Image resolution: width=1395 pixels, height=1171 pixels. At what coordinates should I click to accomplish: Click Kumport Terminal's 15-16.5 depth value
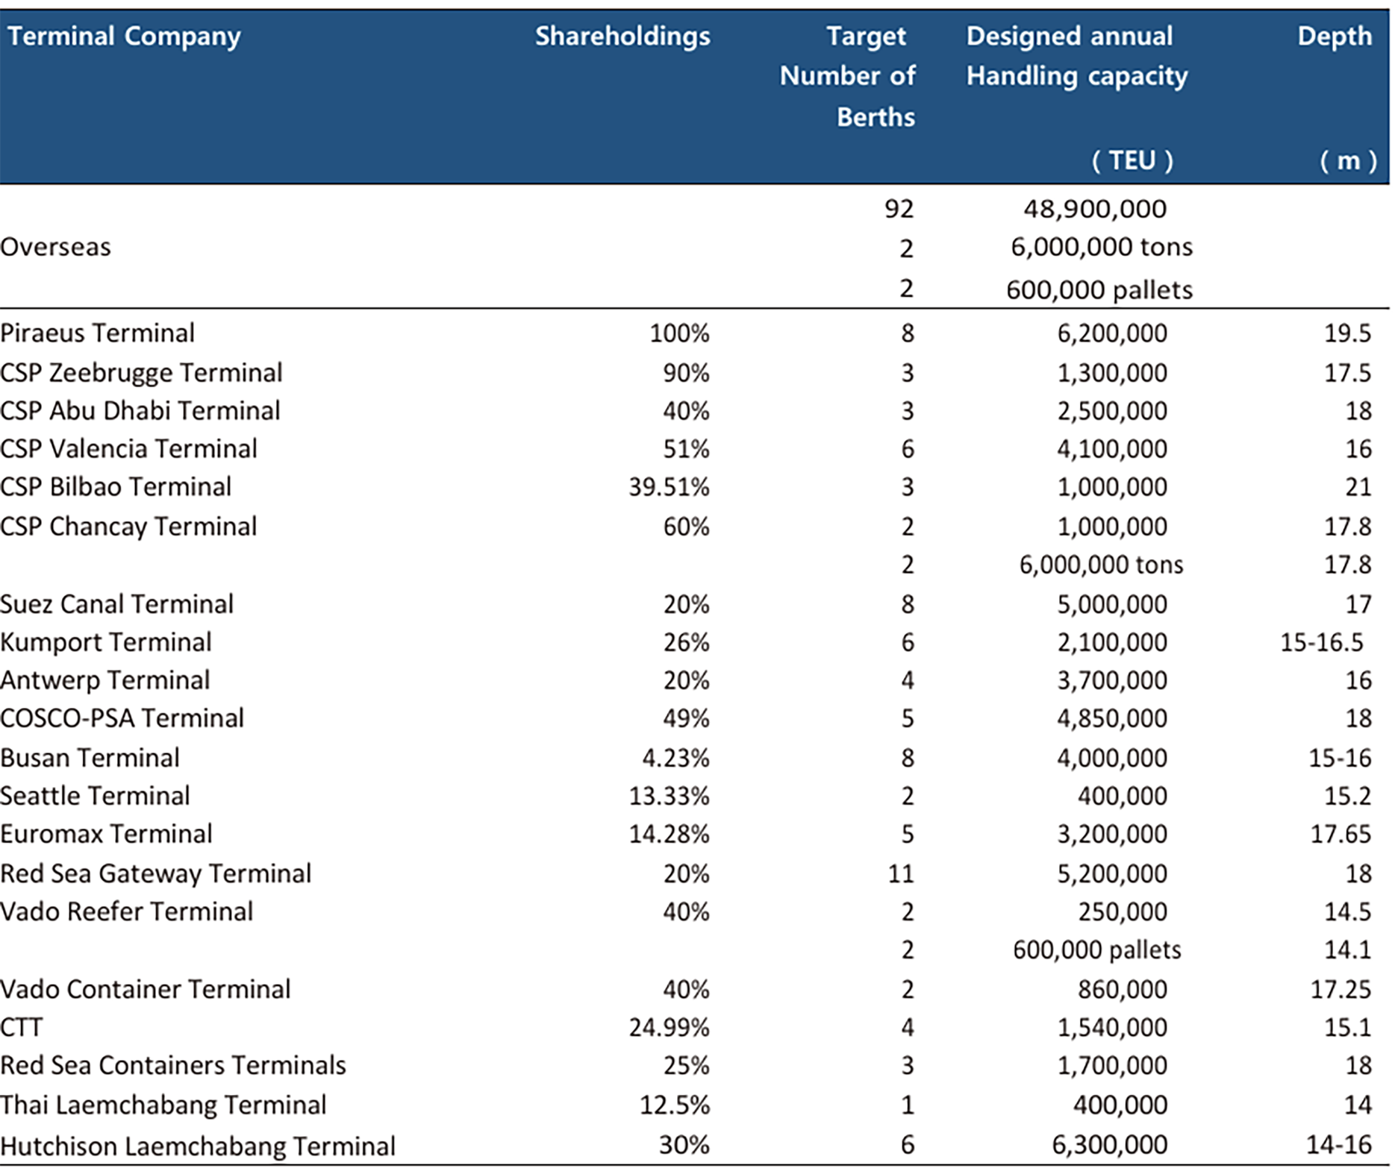tap(1321, 642)
